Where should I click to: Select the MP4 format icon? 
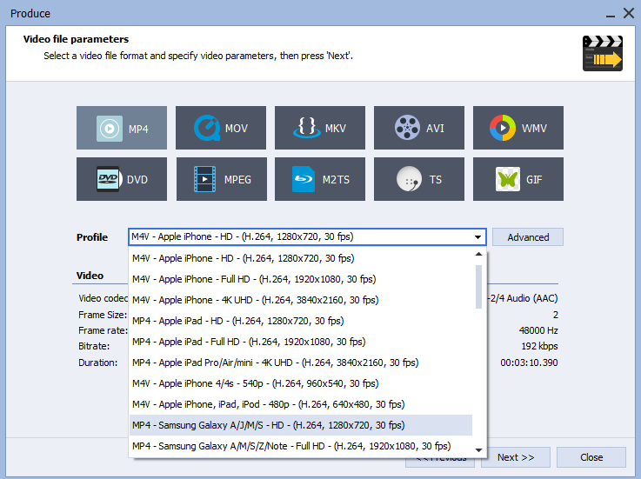[109, 129]
